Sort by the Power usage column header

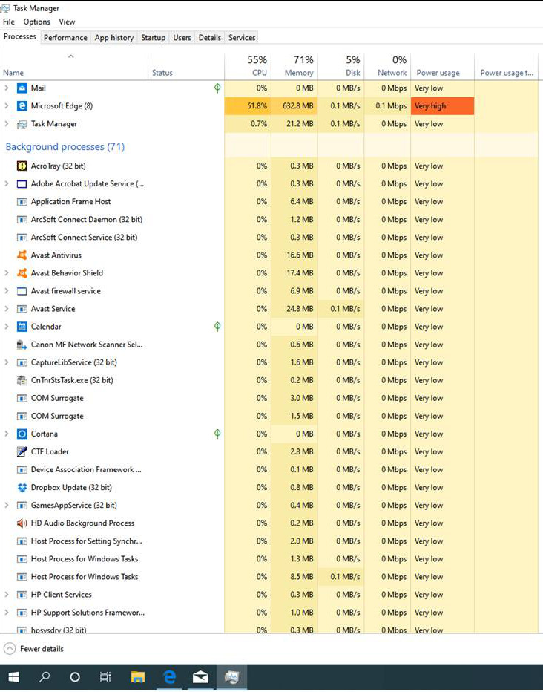click(443, 66)
